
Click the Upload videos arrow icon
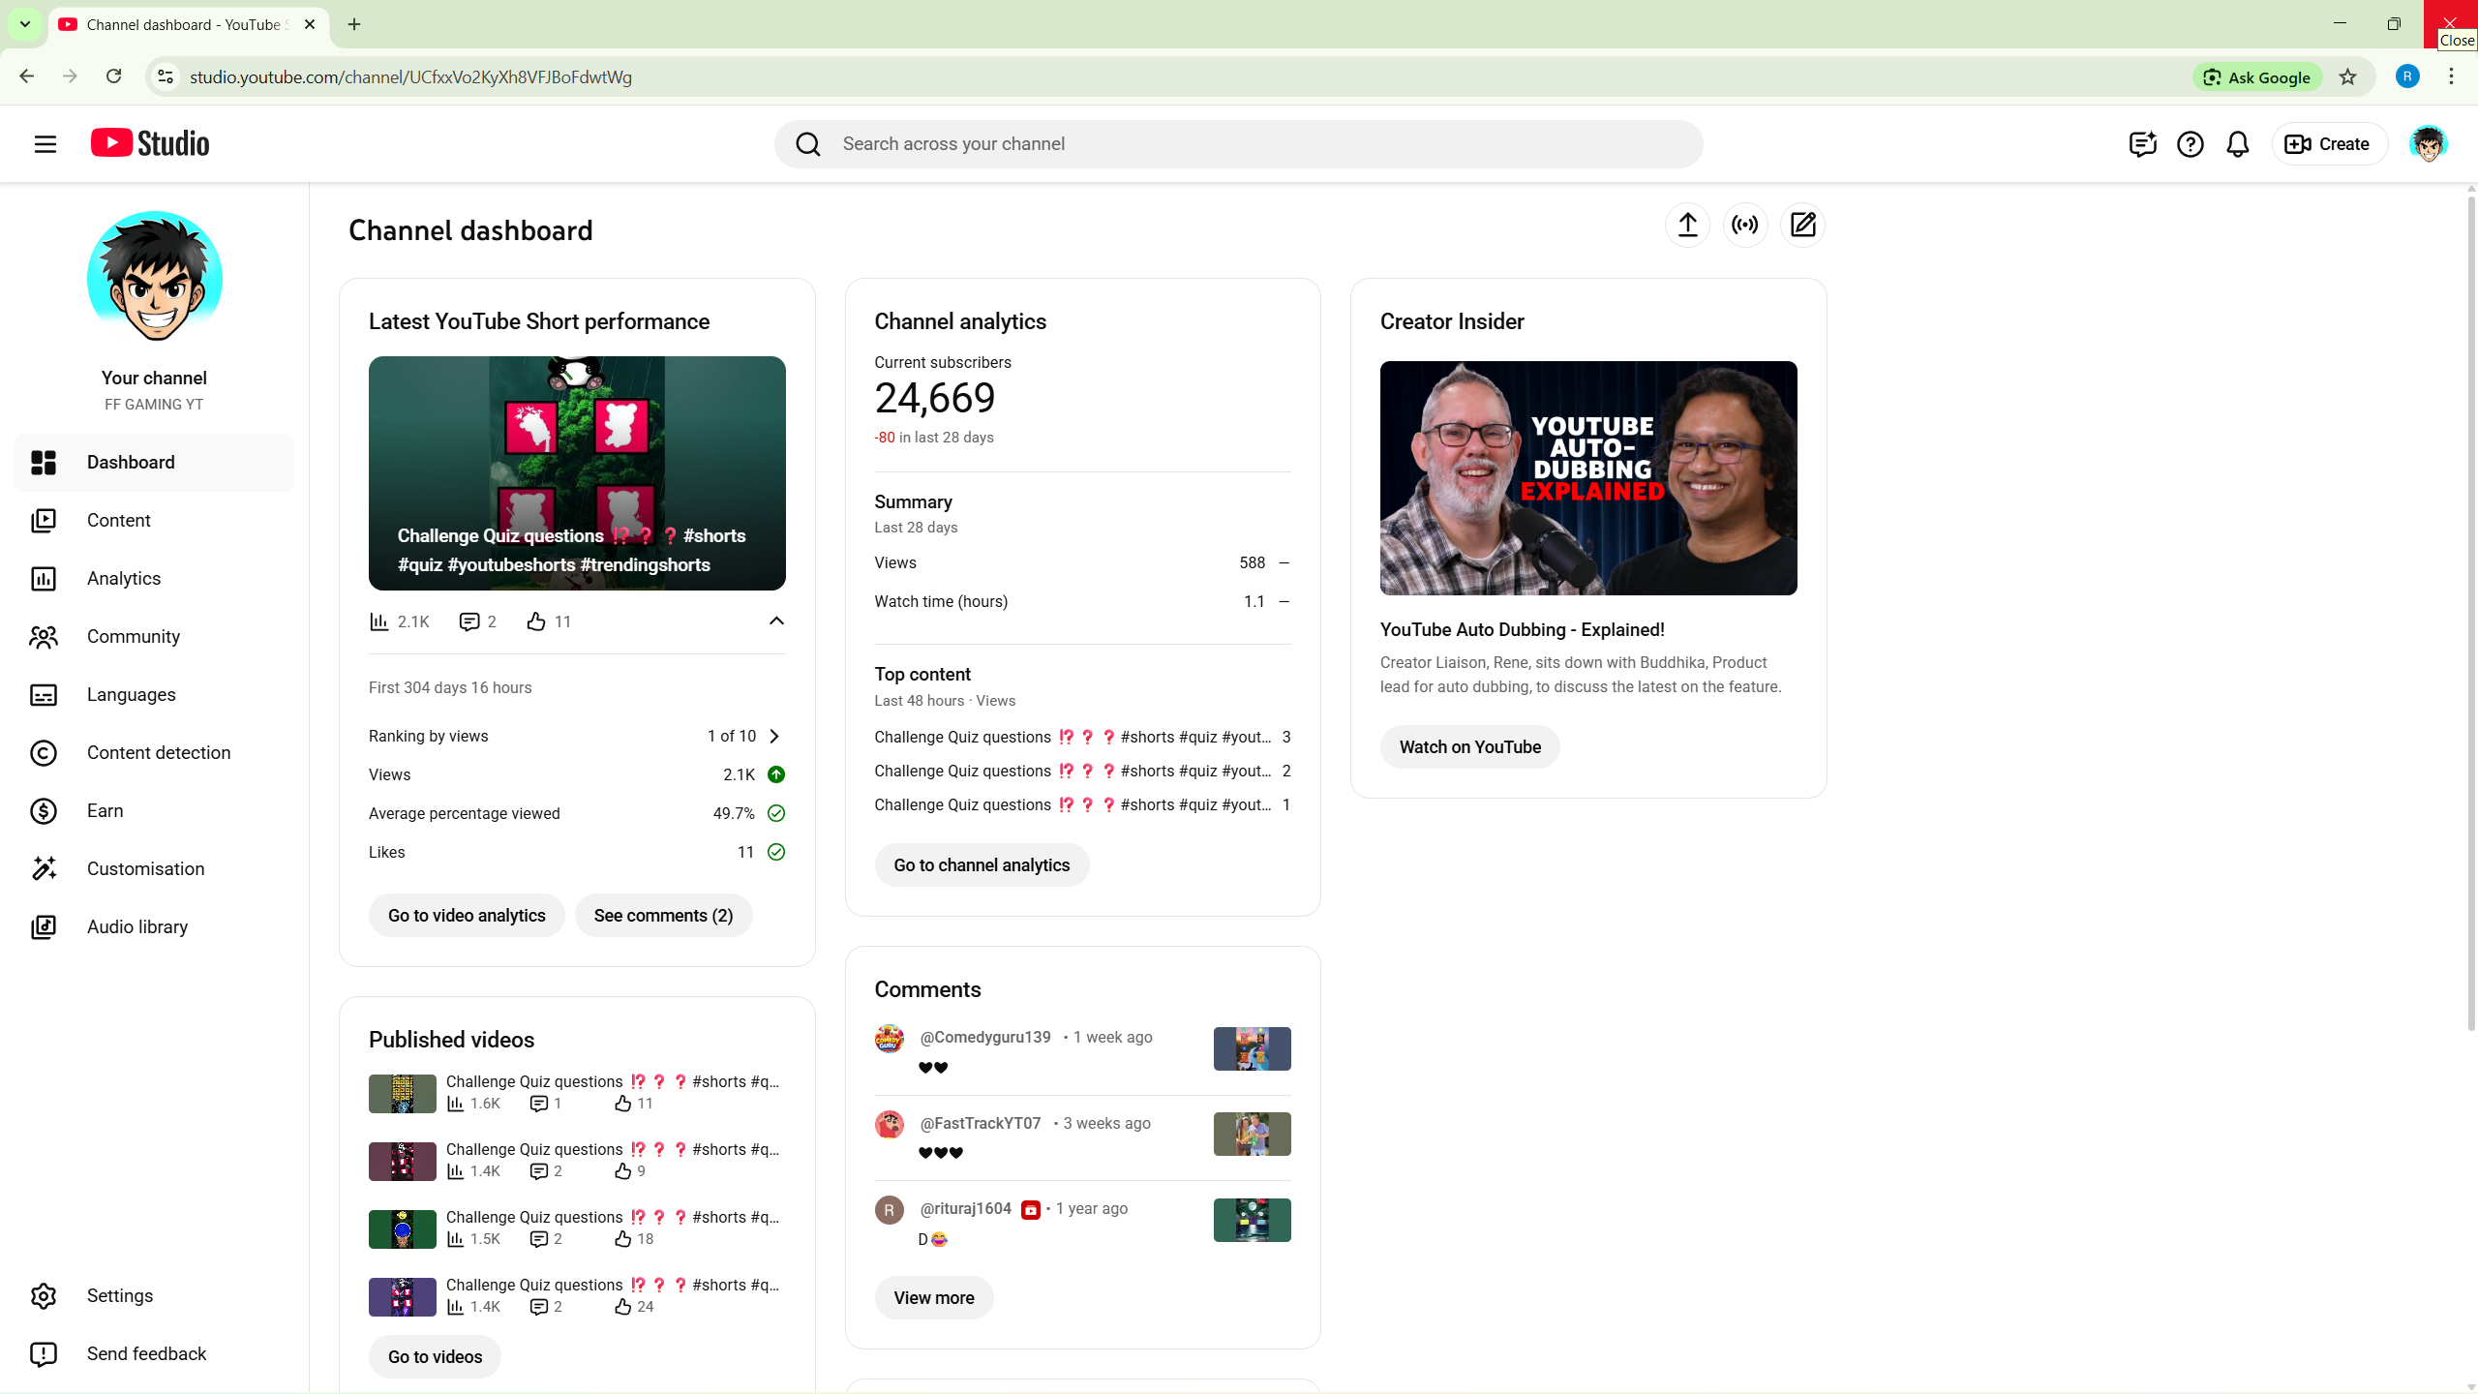click(1687, 225)
